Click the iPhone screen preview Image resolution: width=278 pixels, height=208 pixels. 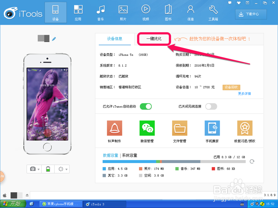click(x=47, y=104)
